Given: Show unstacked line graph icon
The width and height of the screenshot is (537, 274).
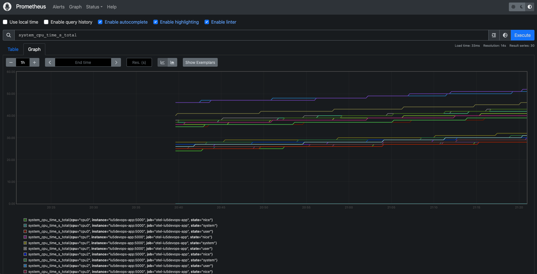Looking at the screenshot, I should (x=163, y=62).
